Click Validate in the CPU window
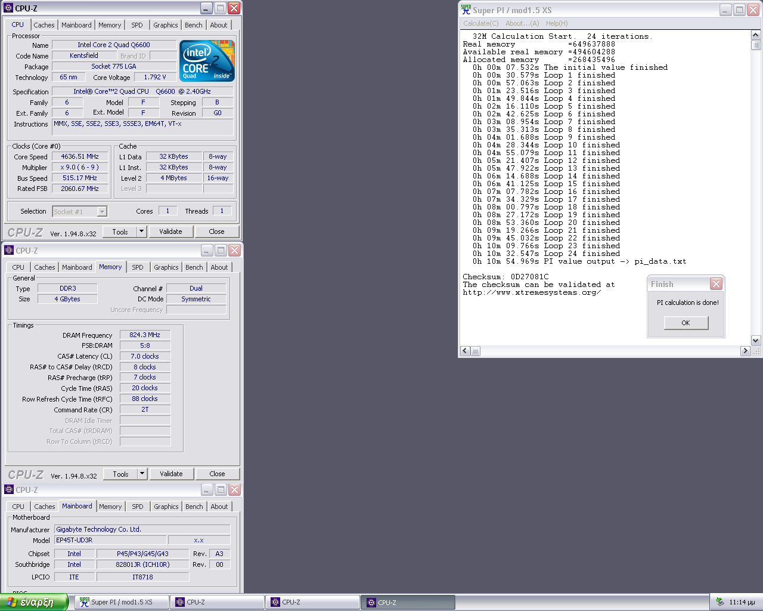Viewport: 763px width, 611px height. [x=170, y=232]
